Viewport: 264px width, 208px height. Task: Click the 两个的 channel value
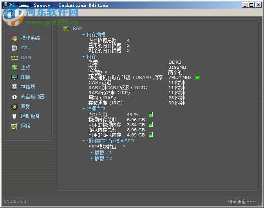click(x=175, y=72)
